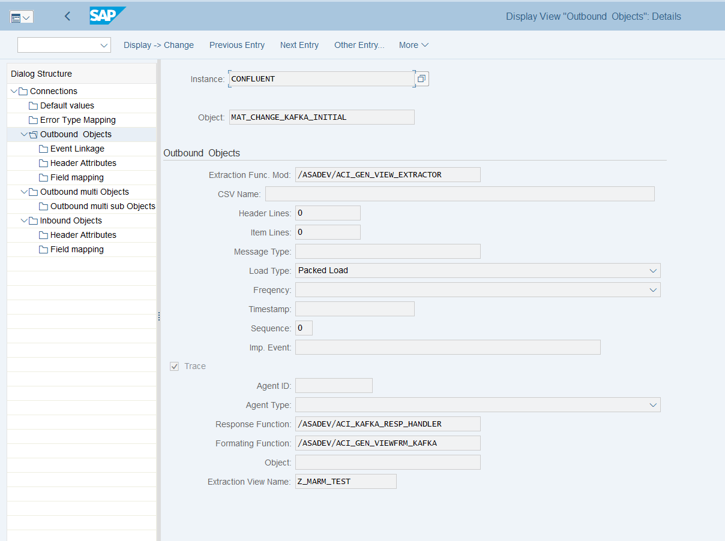Viewport: 725px width, 541px height.
Task: Click the Connections folder icon
Action: (x=23, y=91)
